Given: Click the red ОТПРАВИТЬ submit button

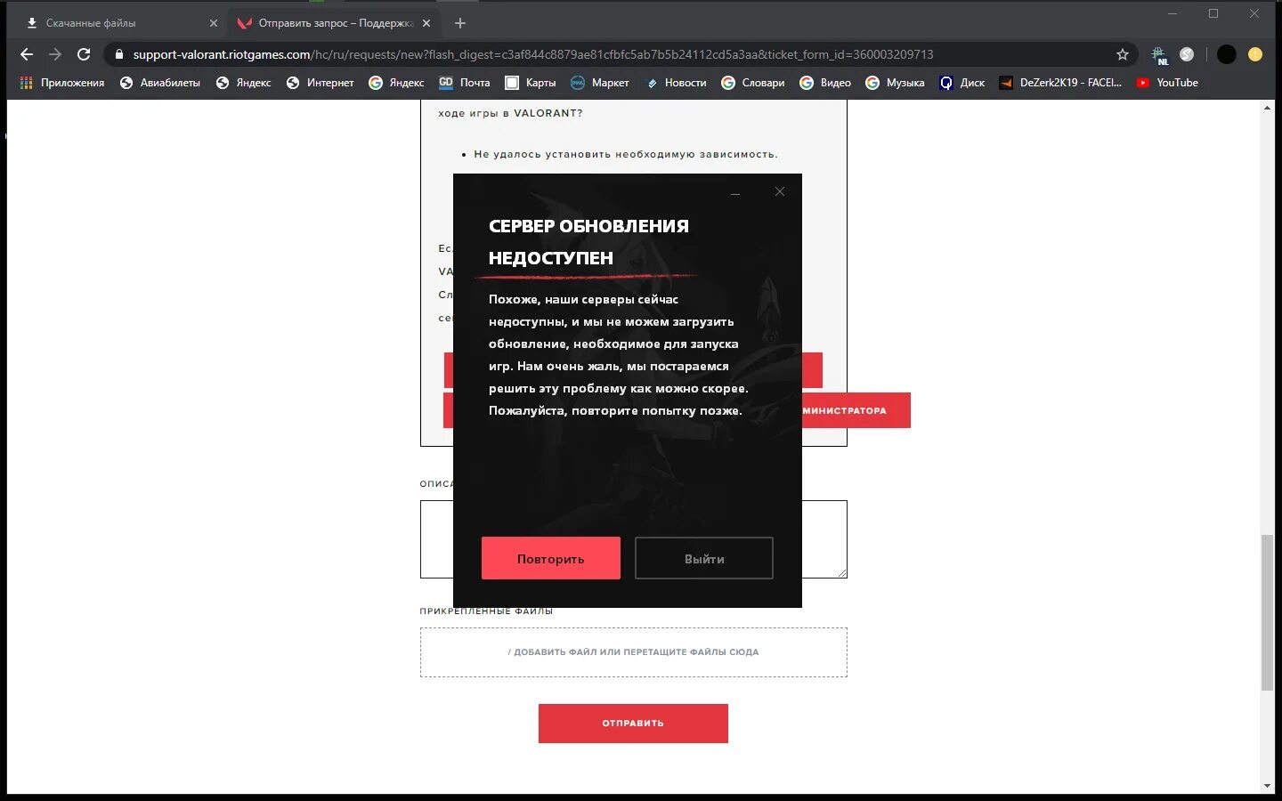Looking at the screenshot, I should click(x=633, y=723).
